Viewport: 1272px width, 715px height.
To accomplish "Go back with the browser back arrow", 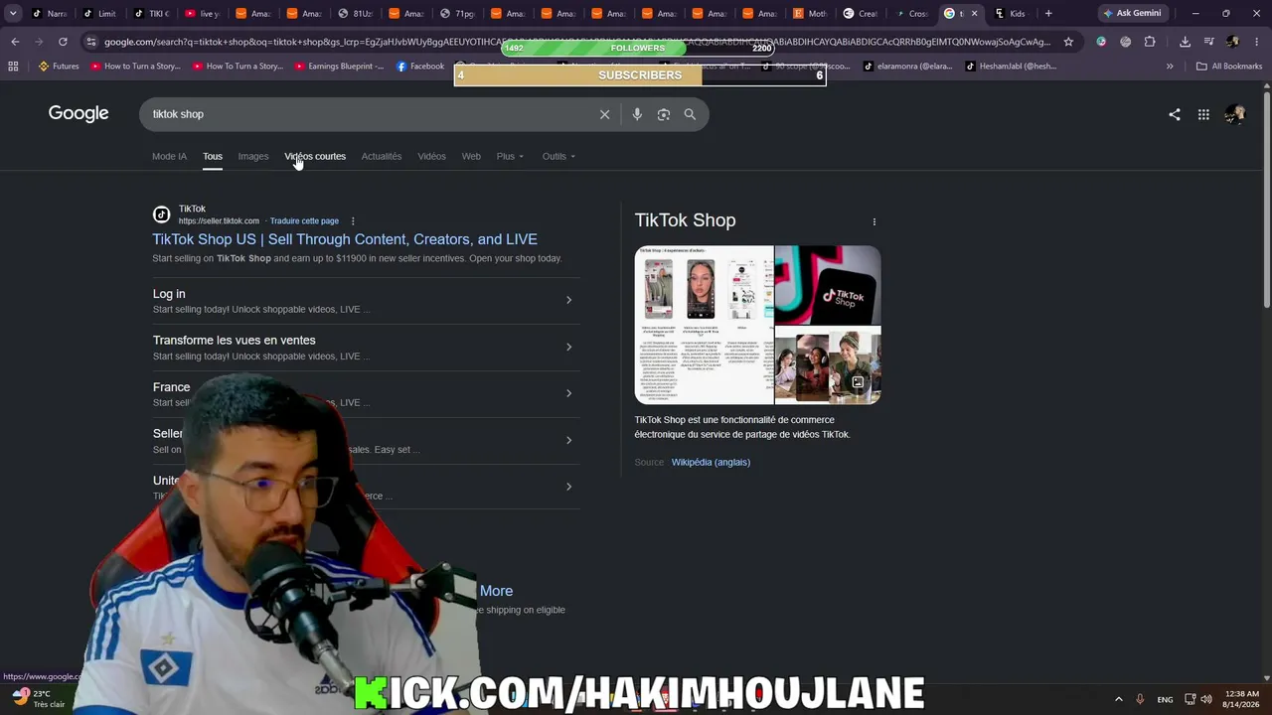I will (15, 42).
